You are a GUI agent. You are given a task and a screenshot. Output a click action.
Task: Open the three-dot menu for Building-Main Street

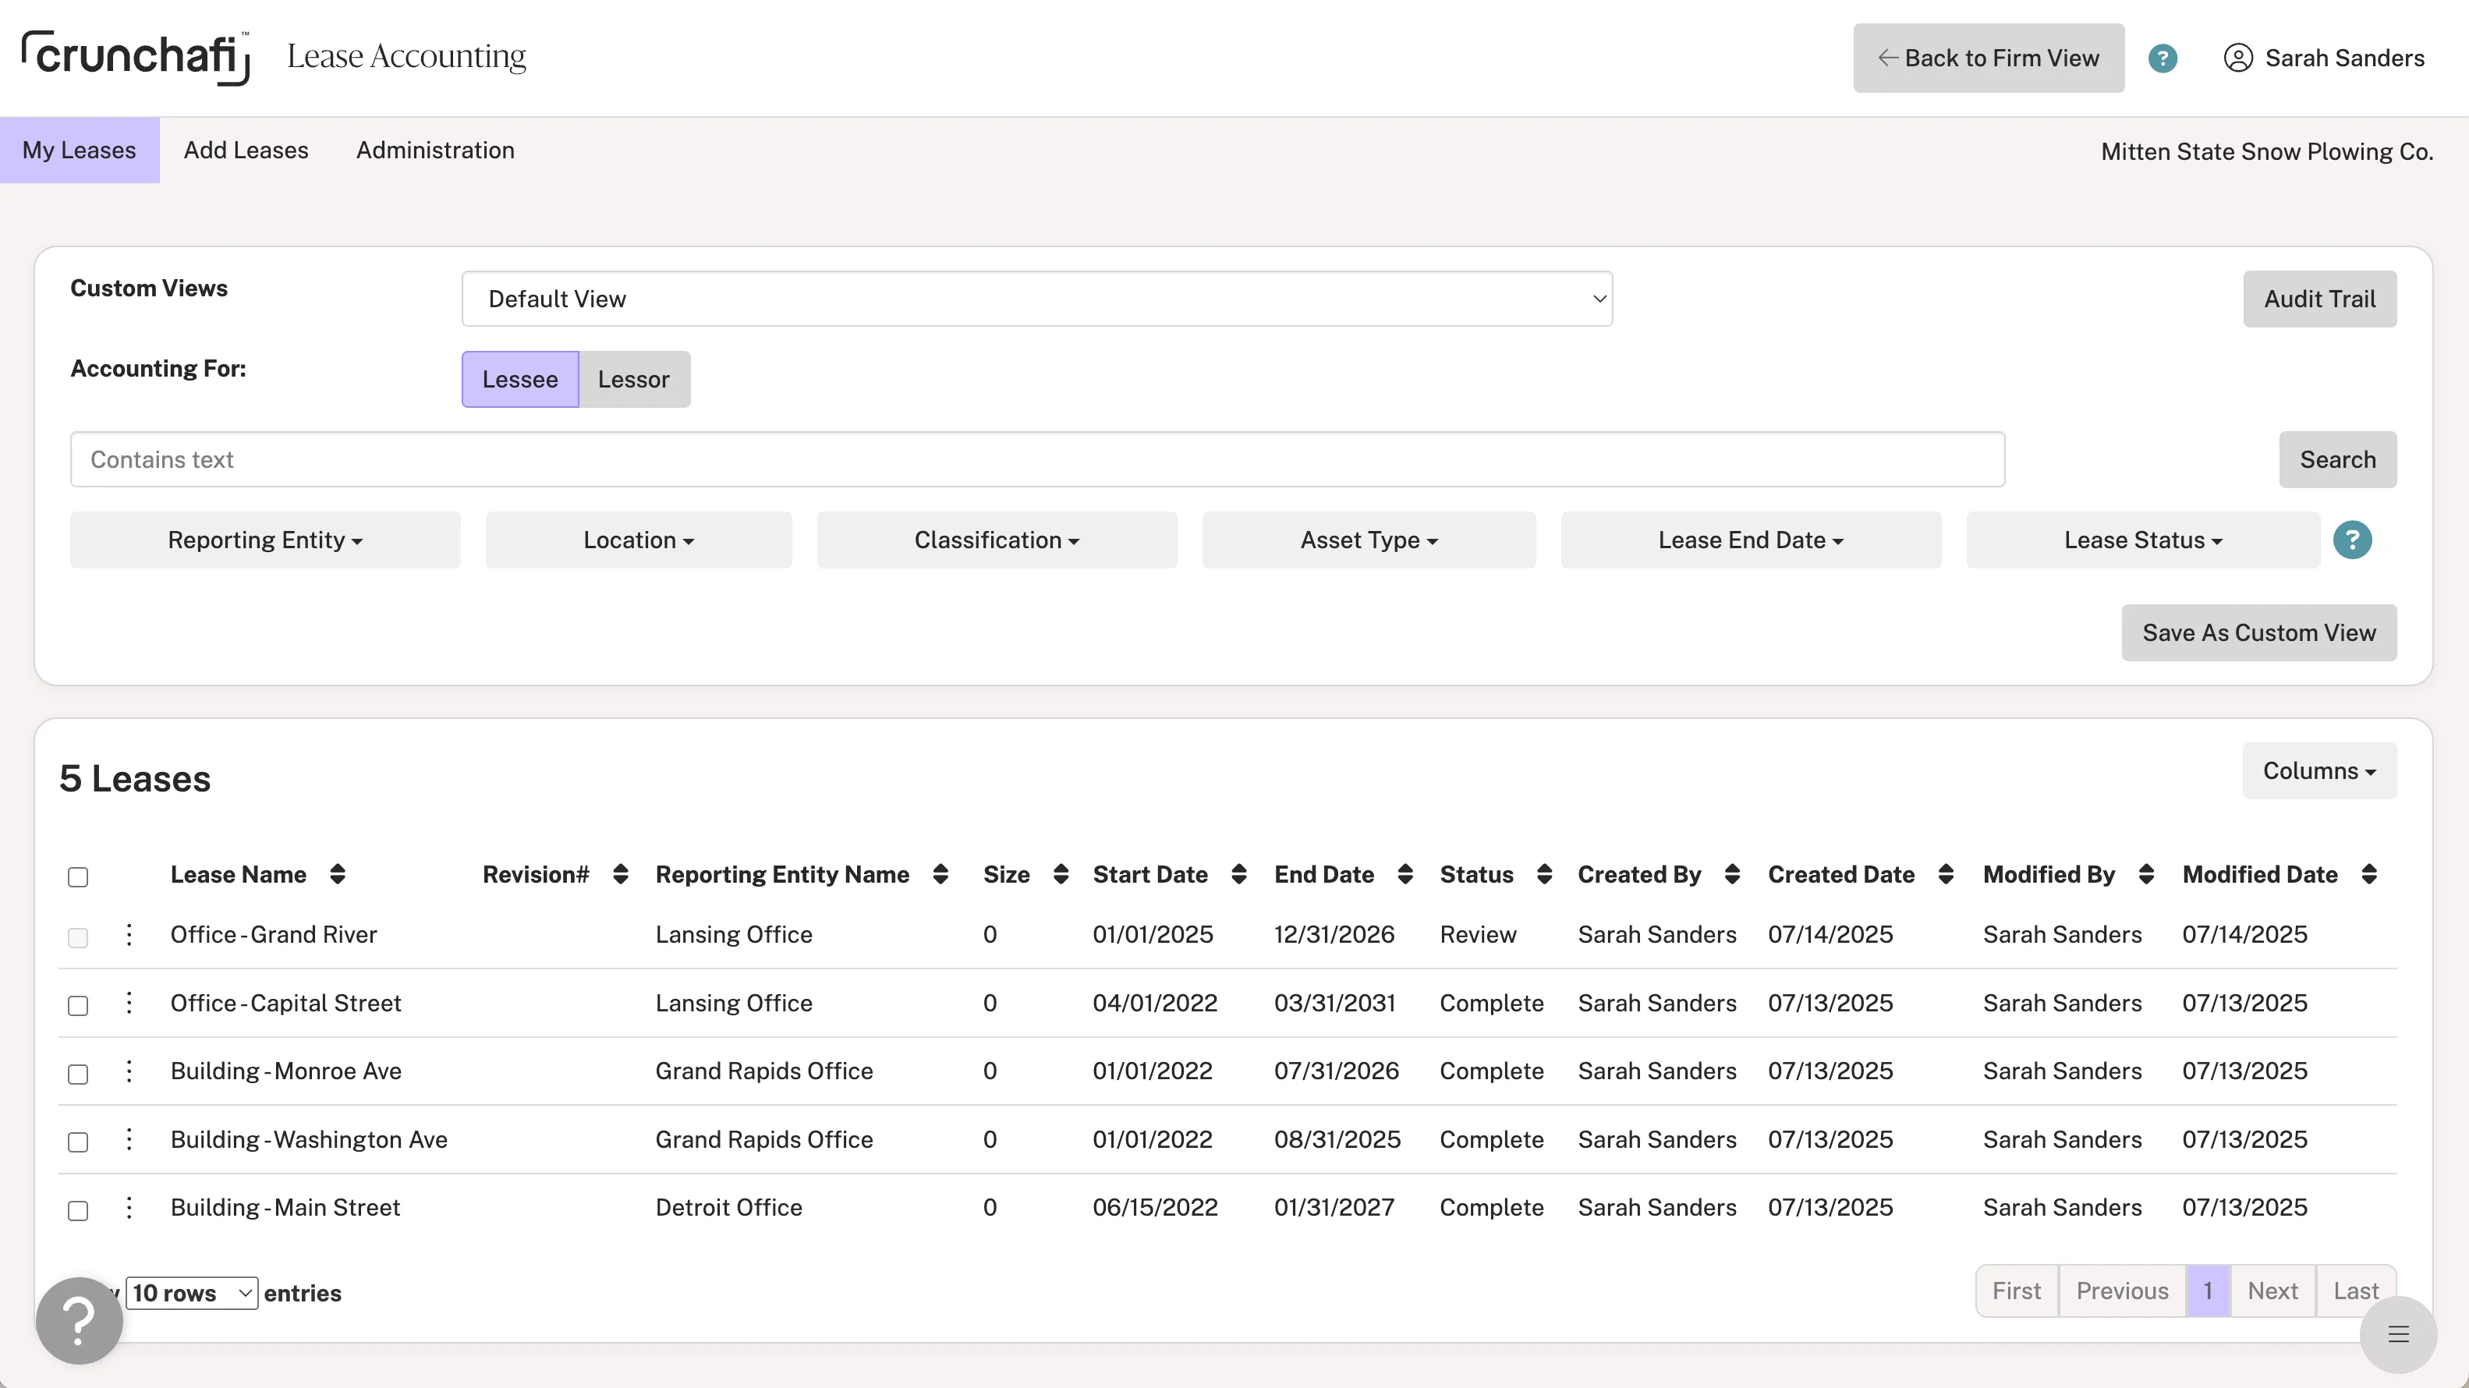pyautogui.click(x=129, y=1207)
